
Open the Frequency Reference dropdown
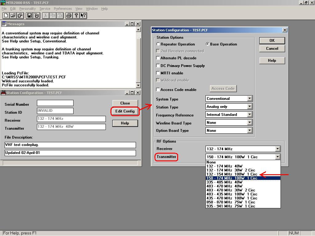(x=250, y=115)
